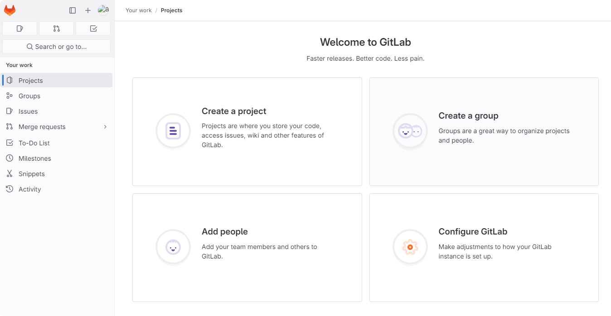Click the GitLab fox logo

click(x=10, y=10)
